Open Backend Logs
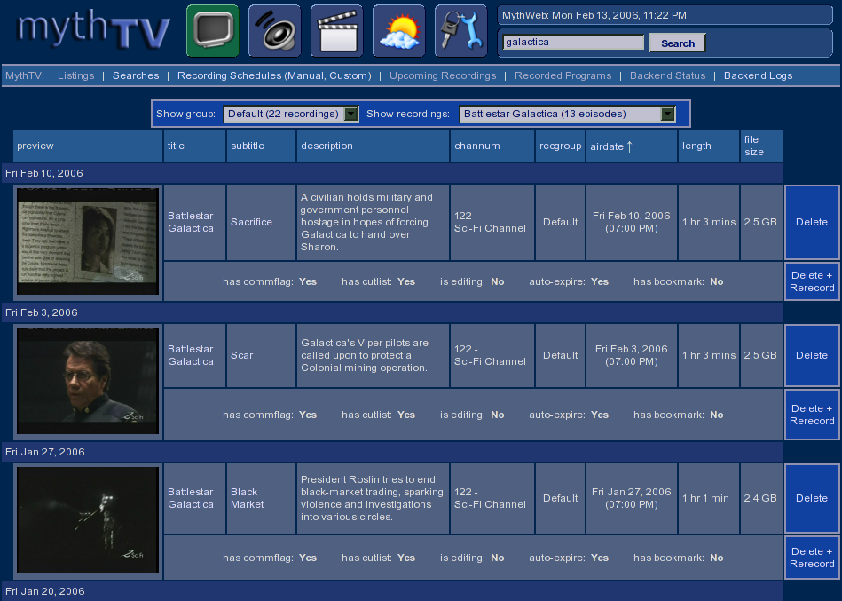Image resolution: width=842 pixels, height=601 pixels. coord(759,75)
